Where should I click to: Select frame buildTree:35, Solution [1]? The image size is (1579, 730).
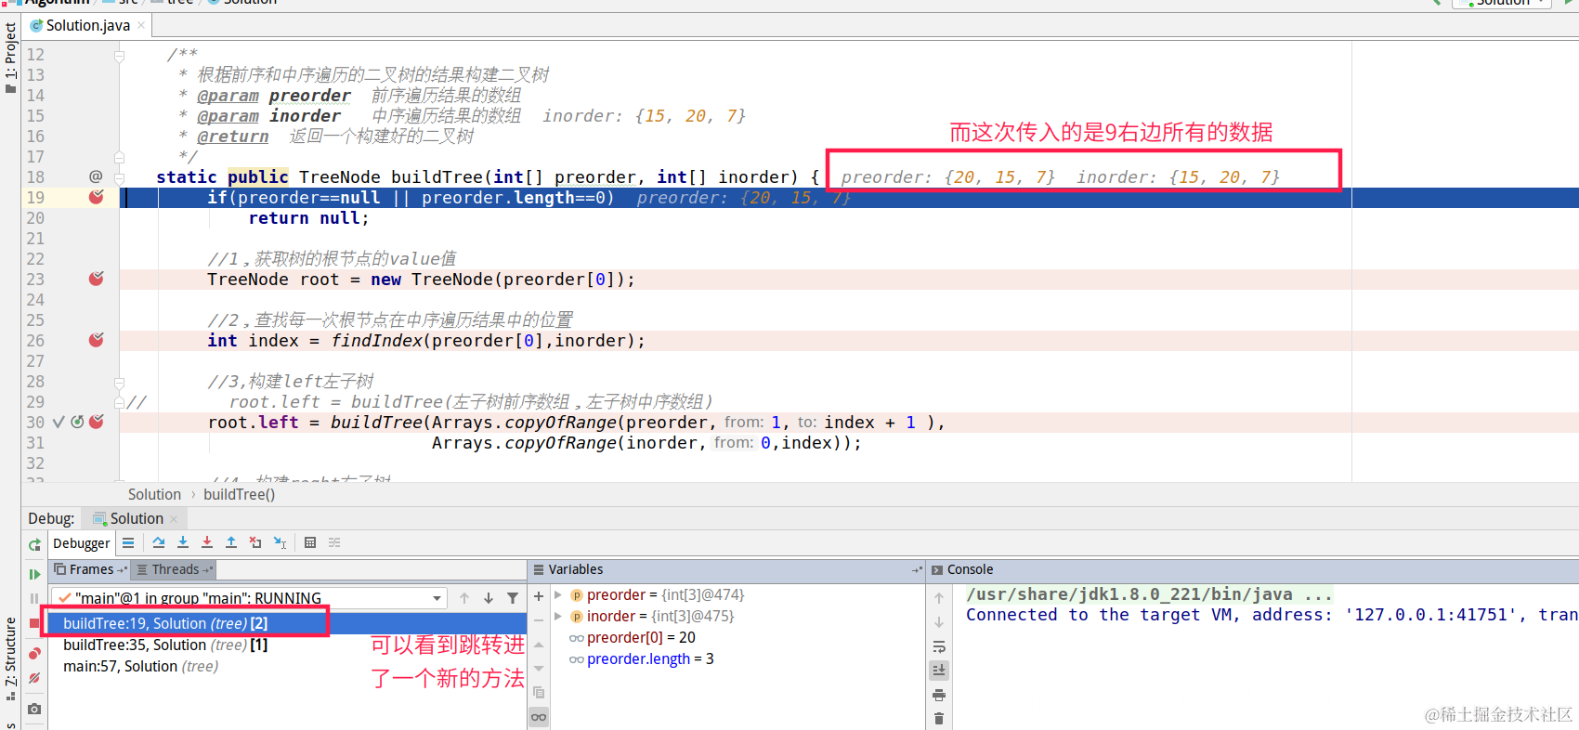(x=287, y=645)
